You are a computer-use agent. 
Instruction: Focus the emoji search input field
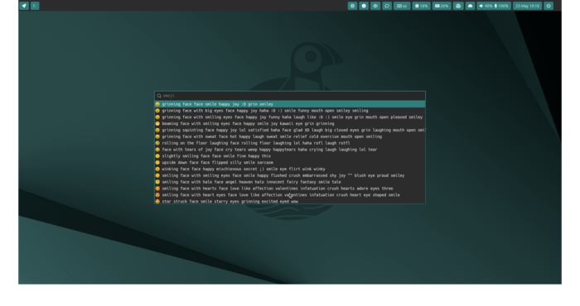pyautogui.click(x=290, y=96)
